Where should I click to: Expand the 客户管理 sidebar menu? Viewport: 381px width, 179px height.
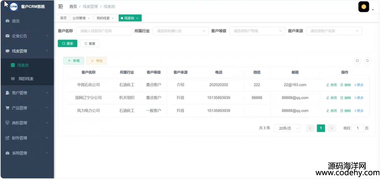[x=27, y=93]
